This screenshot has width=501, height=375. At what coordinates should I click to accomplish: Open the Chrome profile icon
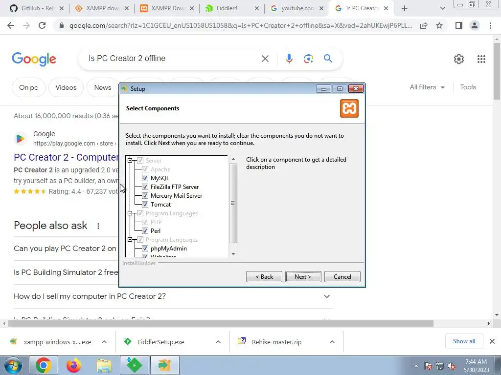coord(475,25)
